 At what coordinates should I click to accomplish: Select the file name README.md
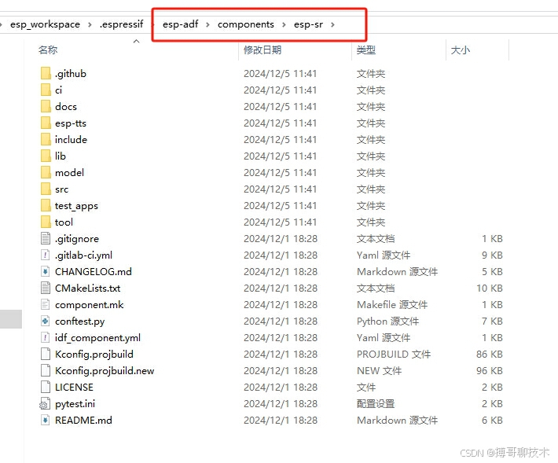[x=83, y=421]
